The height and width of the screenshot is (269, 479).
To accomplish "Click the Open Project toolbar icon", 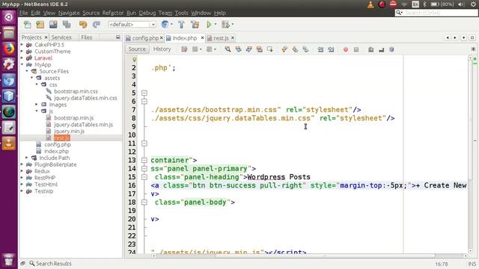I will [53, 25].
